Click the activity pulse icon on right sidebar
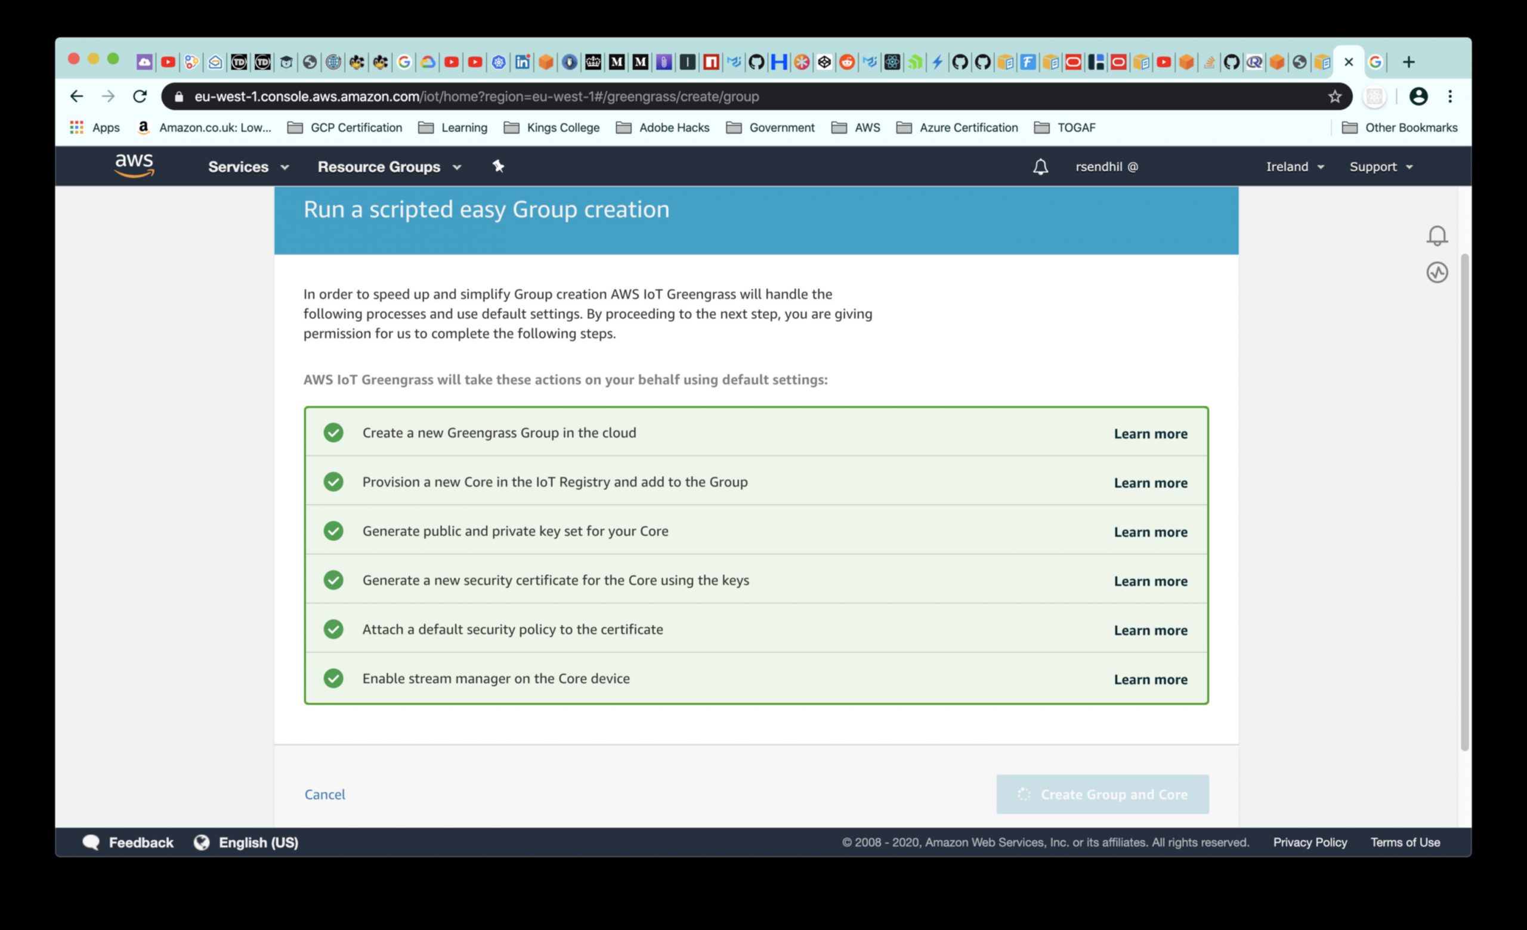The image size is (1527, 930). click(1436, 272)
